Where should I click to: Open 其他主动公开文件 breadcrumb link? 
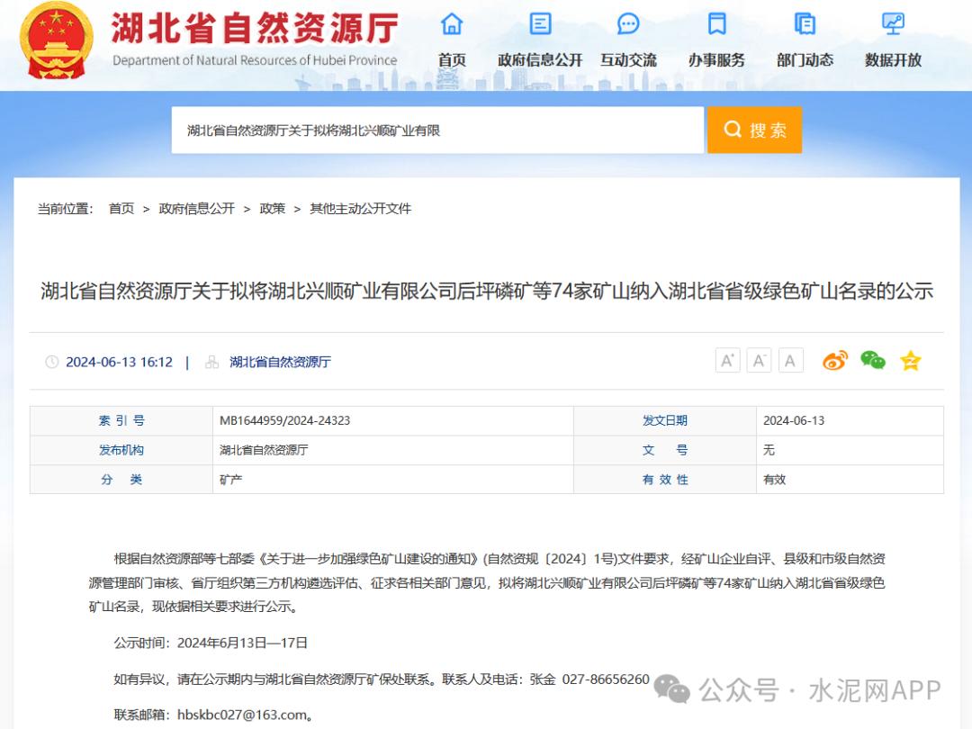[360, 209]
